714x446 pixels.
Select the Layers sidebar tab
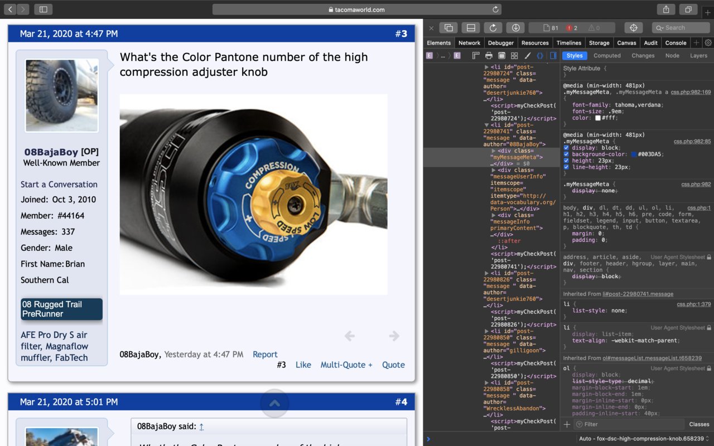coord(698,56)
